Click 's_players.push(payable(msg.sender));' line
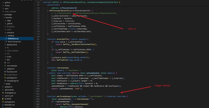209x108 pixels. coord(70,57)
